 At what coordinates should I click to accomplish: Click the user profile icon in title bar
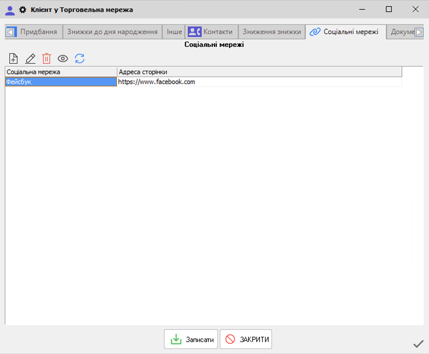pyautogui.click(x=10, y=10)
